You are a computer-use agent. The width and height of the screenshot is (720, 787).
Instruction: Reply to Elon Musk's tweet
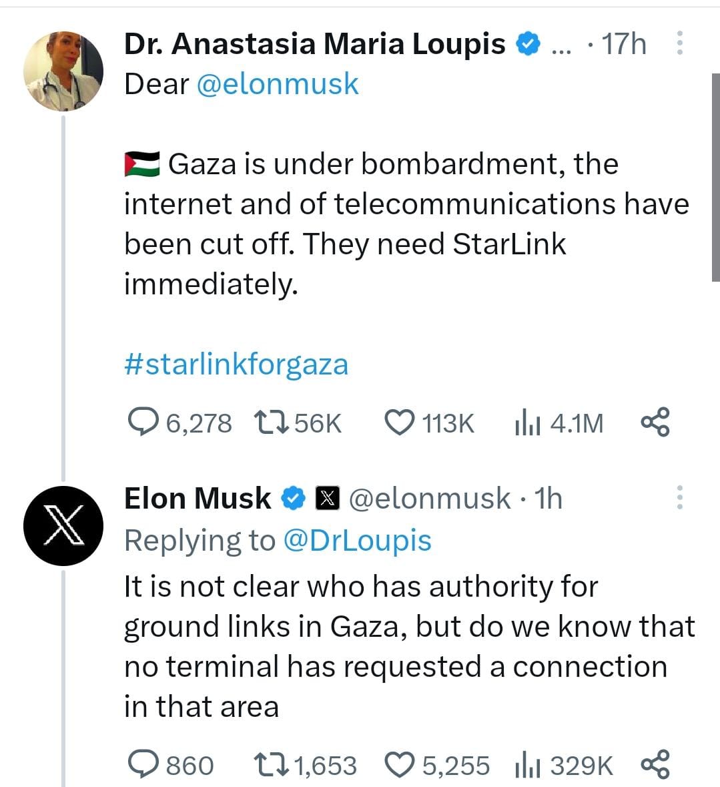pos(141,765)
